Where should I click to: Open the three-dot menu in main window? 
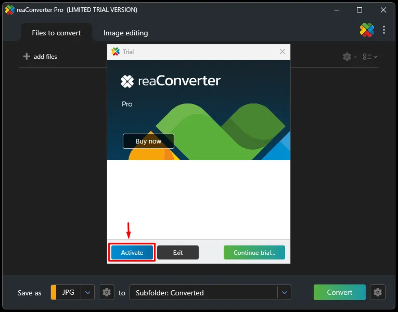[x=384, y=30]
